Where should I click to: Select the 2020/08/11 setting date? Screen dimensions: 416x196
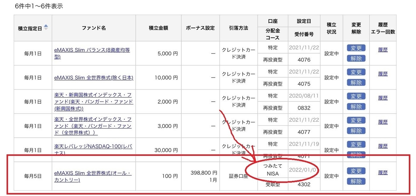304,96
